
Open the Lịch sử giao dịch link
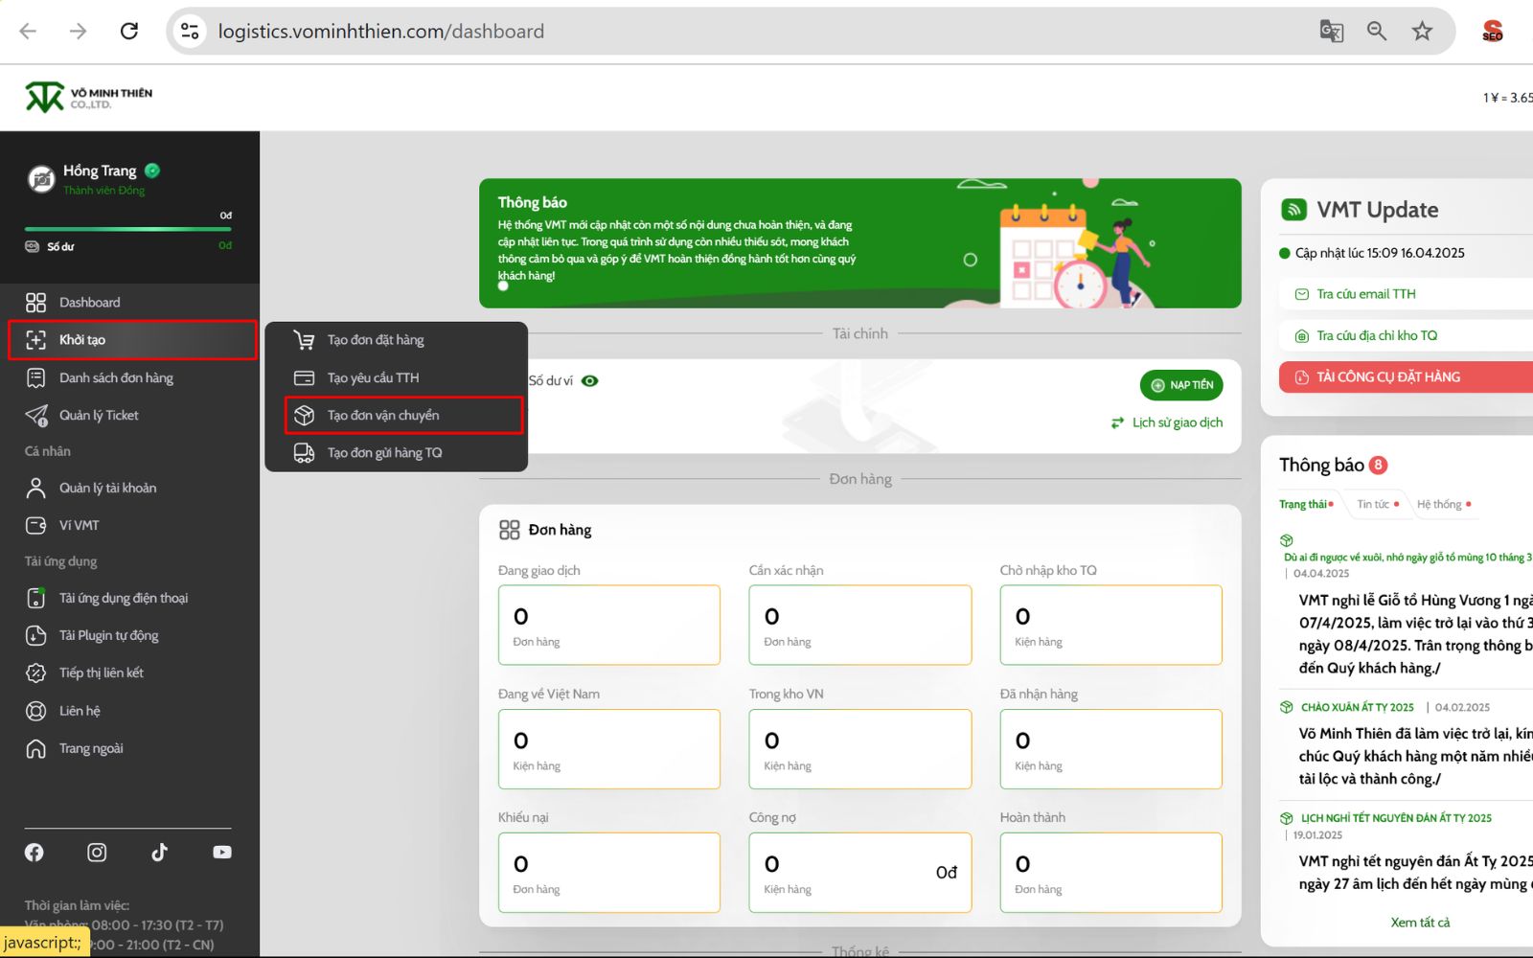pyautogui.click(x=1177, y=422)
